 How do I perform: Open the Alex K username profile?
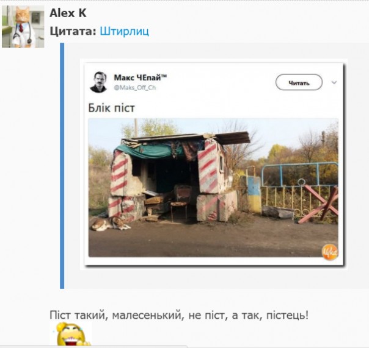68,13
